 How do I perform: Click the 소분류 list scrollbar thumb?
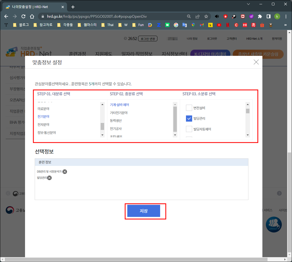point(248,111)
